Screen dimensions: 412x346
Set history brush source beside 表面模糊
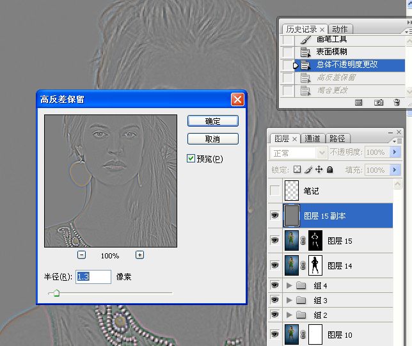coord(289,52)
